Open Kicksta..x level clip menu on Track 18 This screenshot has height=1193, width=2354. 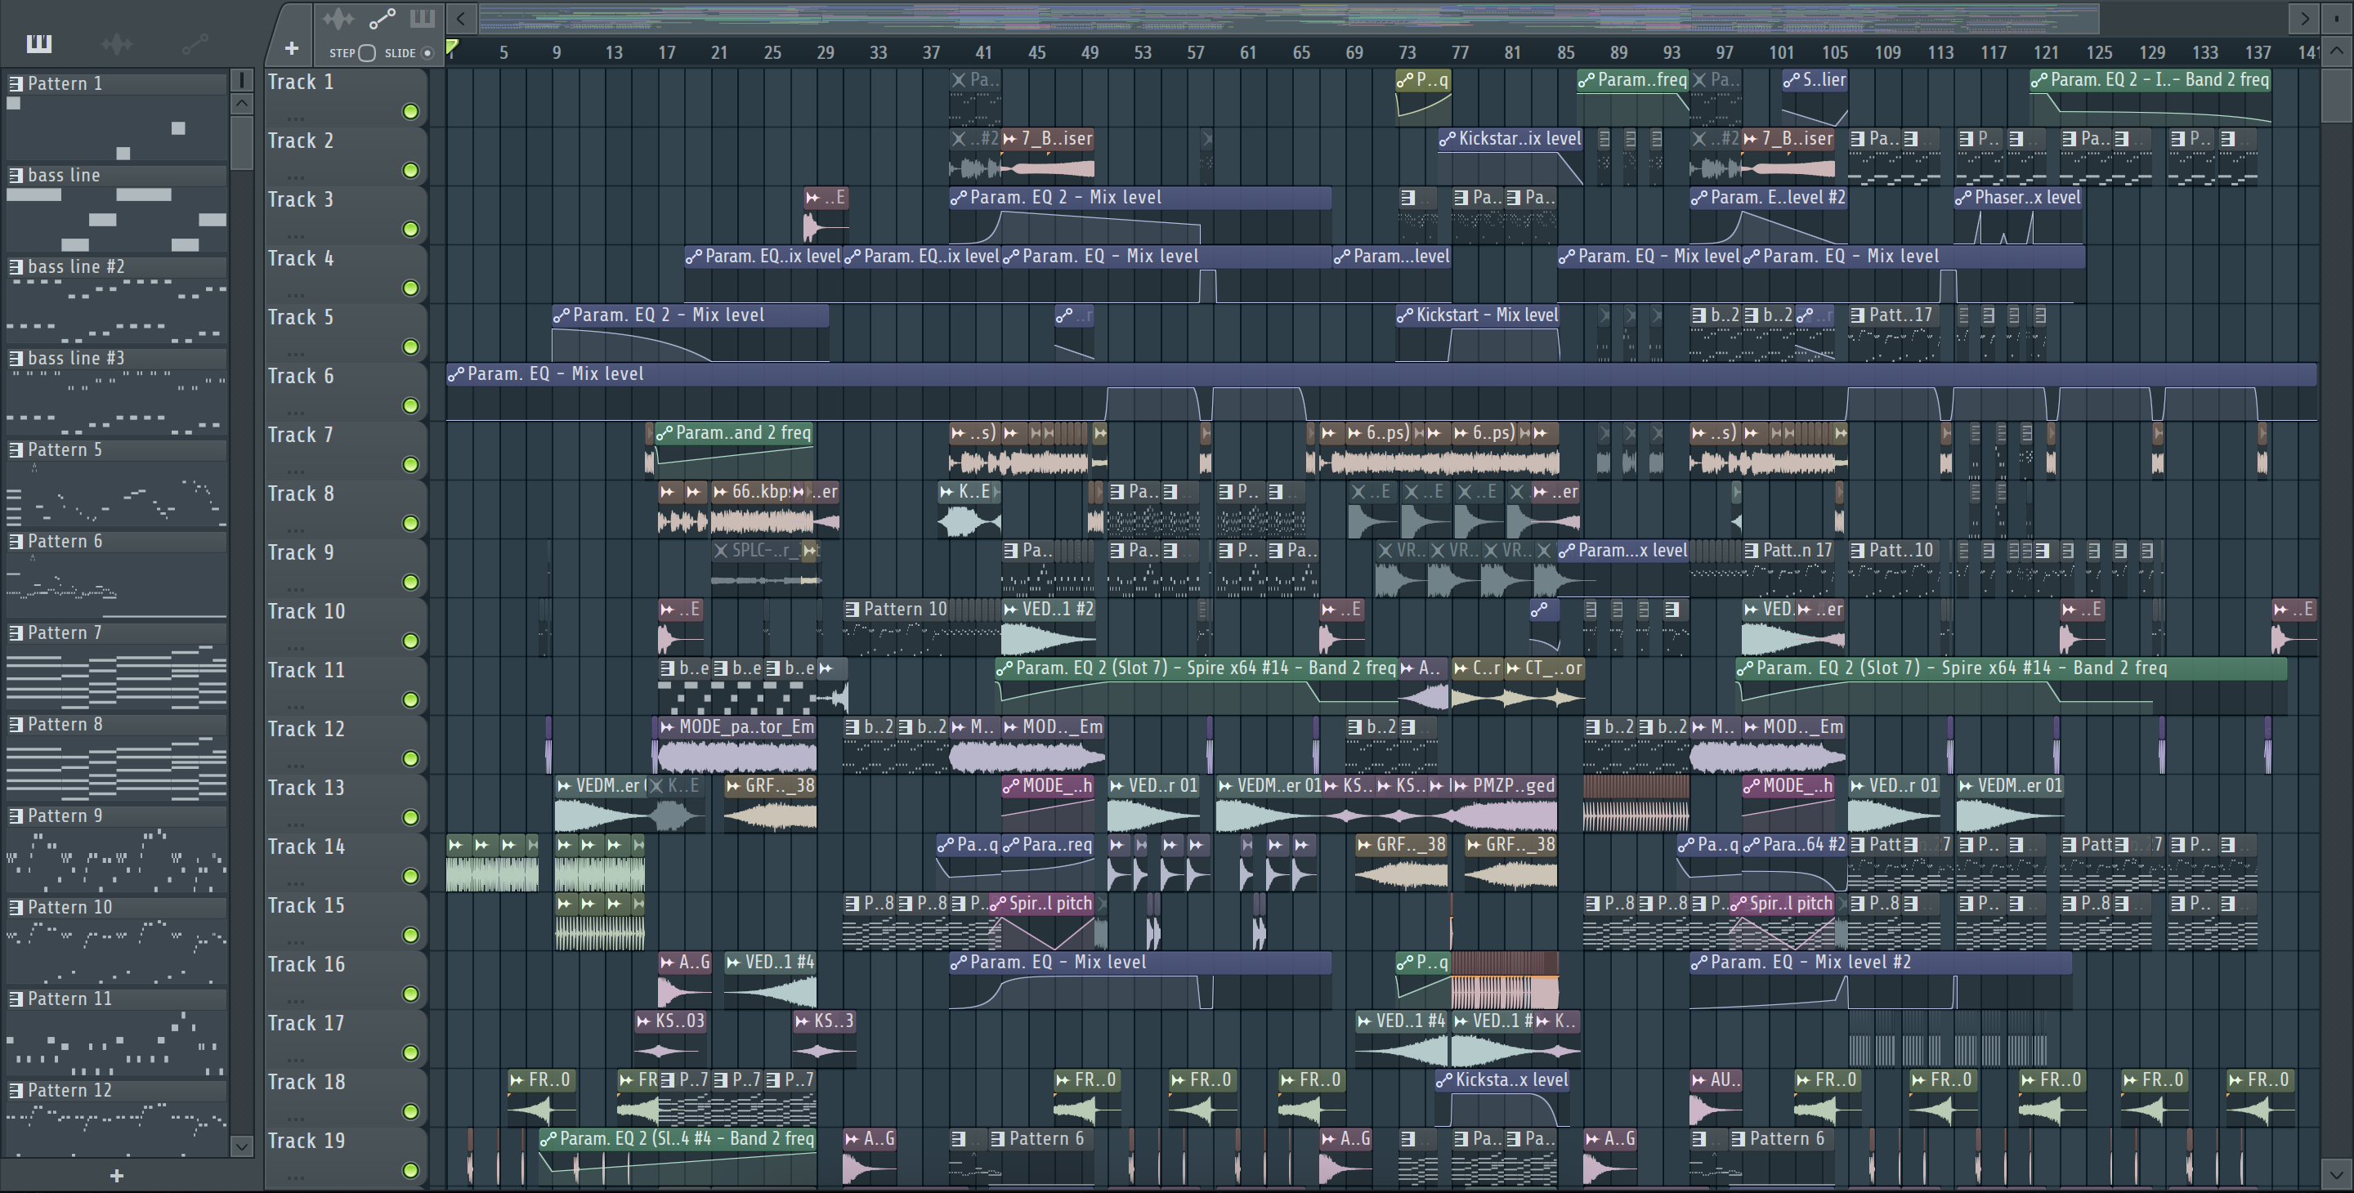click(x=1443, y=1079)
